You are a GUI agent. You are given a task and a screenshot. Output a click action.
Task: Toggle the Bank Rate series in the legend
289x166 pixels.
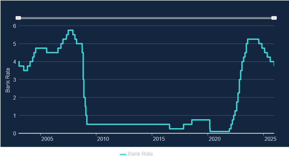[140, 154]
